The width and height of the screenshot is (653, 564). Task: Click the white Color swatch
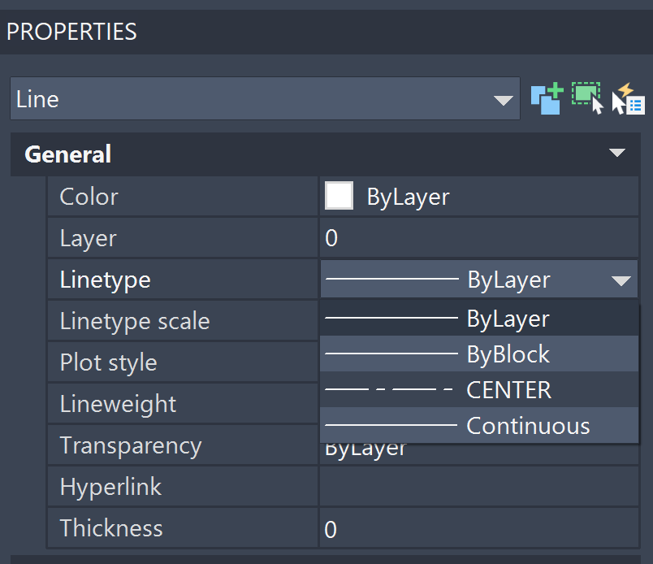[x=339, y=196]
